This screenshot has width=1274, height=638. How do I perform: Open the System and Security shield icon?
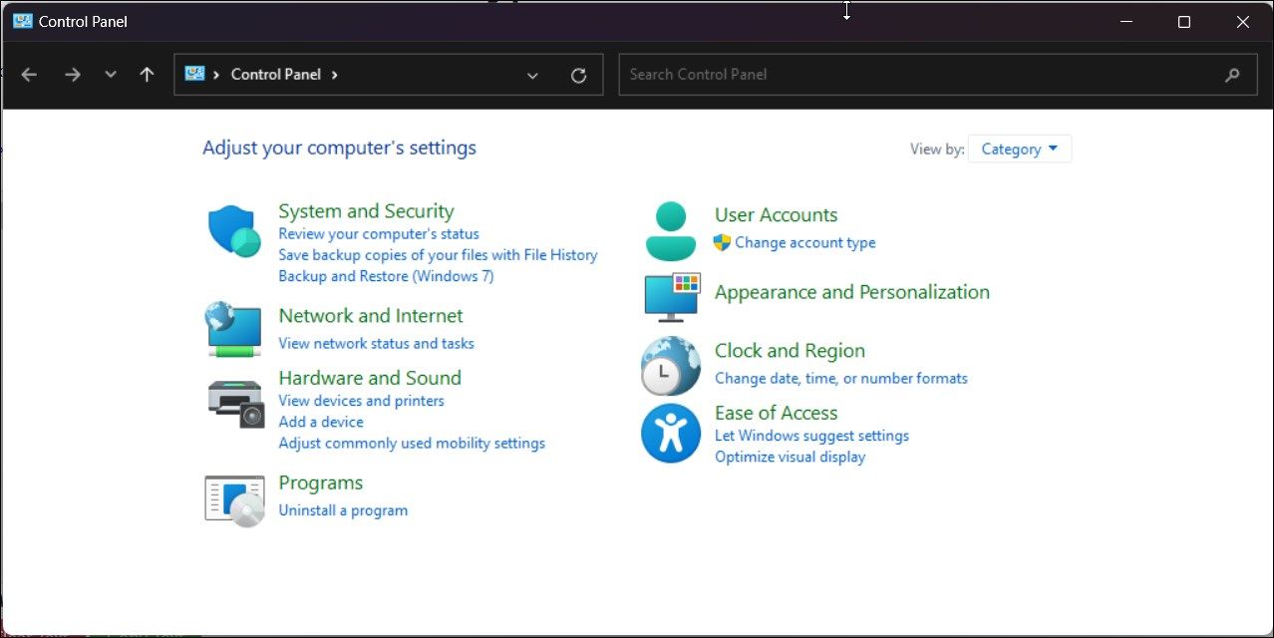tap(234, 231)
